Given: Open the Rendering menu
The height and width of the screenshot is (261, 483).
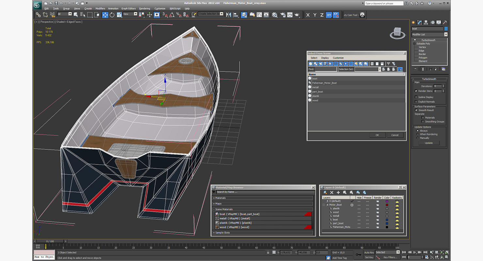Looking at the screenshot, I should [x=145, y=8].
